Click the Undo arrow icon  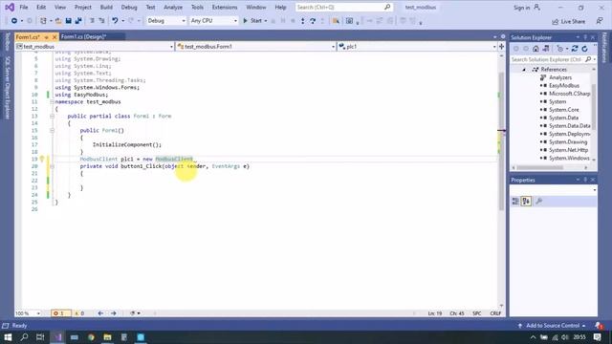click(115, 21)
